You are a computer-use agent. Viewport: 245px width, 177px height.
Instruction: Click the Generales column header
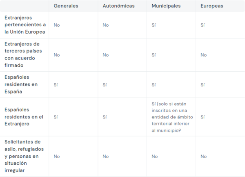pyautogui.click(x=66, y=6)
